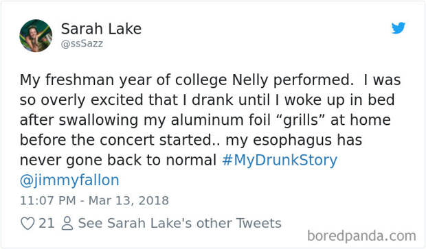Screen dimensions: 426x249
Task: Visit the @jimmyfallon mention
Action: (69, 180)
